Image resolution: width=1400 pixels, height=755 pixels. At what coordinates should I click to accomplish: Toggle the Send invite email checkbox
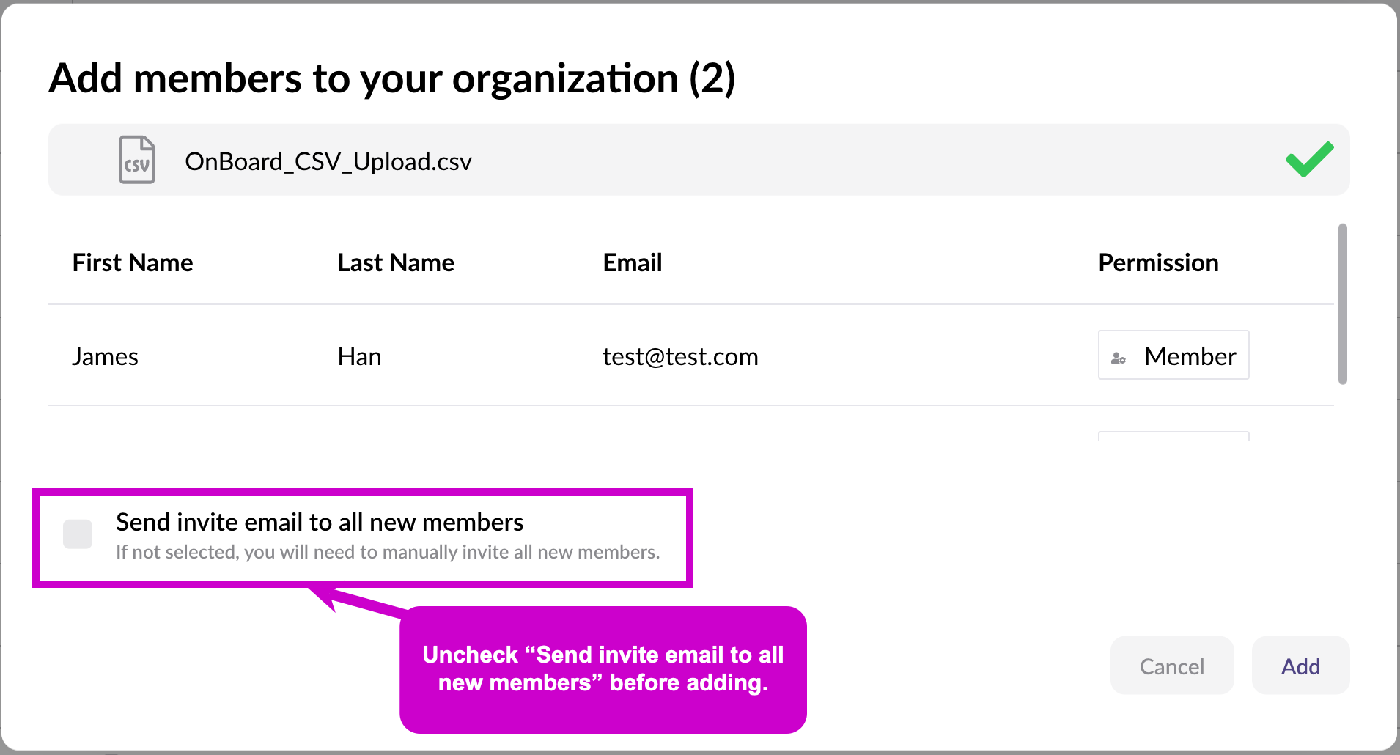[x=78, y=534]
